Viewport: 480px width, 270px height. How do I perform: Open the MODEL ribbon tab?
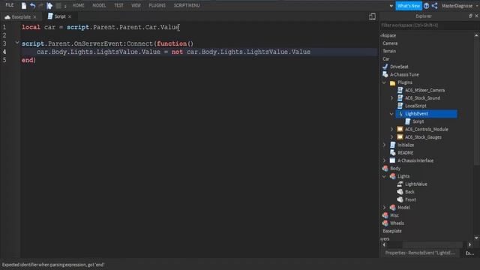pyautogui.click(x=99, y=5)
